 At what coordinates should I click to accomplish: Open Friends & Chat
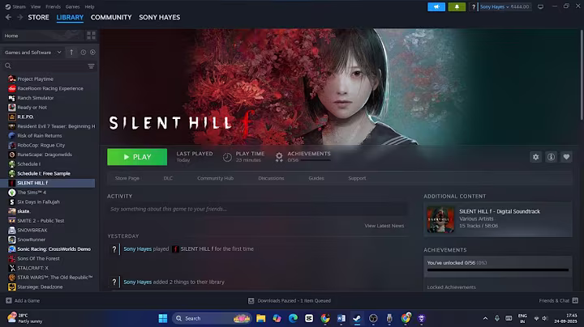point(558,300)
